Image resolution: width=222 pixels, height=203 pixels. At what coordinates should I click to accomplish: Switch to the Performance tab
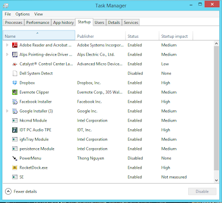[x=38, y=22]
